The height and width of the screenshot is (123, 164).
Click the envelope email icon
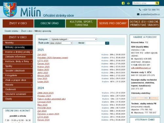point(138,14)
